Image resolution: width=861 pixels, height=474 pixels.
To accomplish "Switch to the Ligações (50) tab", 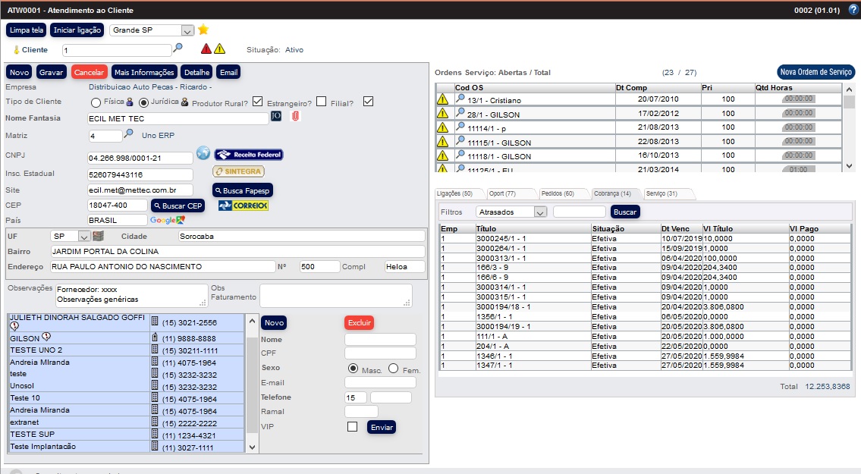I will point(457,194).
